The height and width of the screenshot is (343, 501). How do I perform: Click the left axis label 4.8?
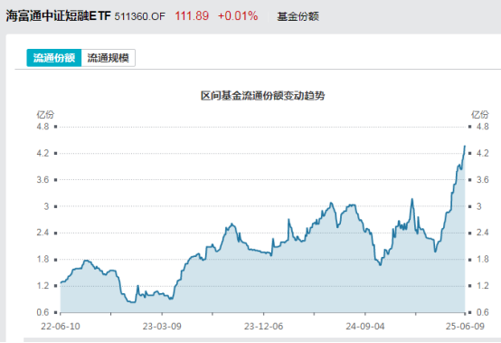click(43, 127)
